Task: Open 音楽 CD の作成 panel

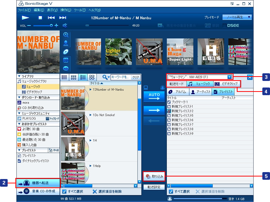Action: pyautogui.click(x=38, y=192)
